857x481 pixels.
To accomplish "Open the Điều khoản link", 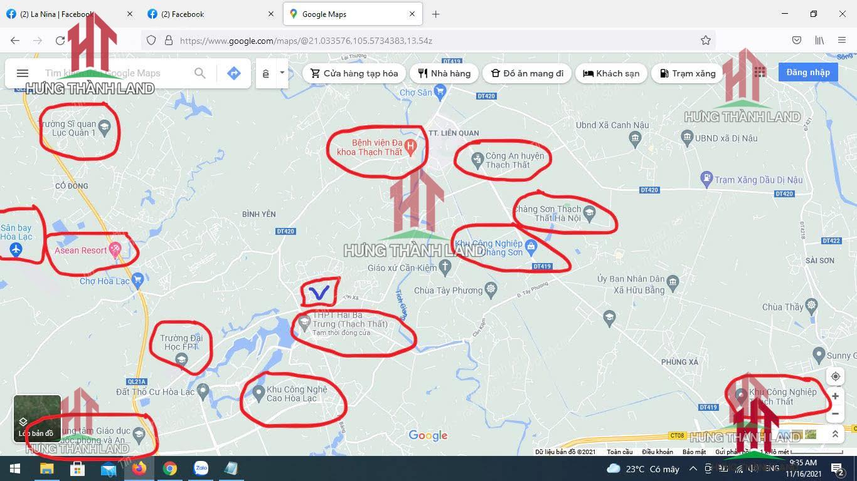I will pos(657,452).
